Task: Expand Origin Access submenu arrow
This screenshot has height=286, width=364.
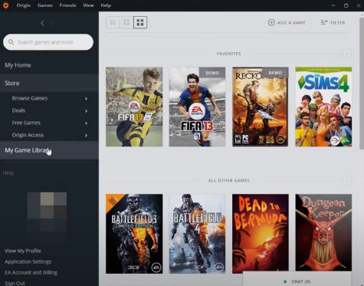Action: click(86, 136)
